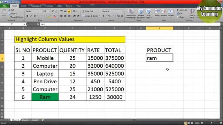Open the orientation text angle button
Image resolution: width=223 pixels, height=125 pixels.
point(75,11)
